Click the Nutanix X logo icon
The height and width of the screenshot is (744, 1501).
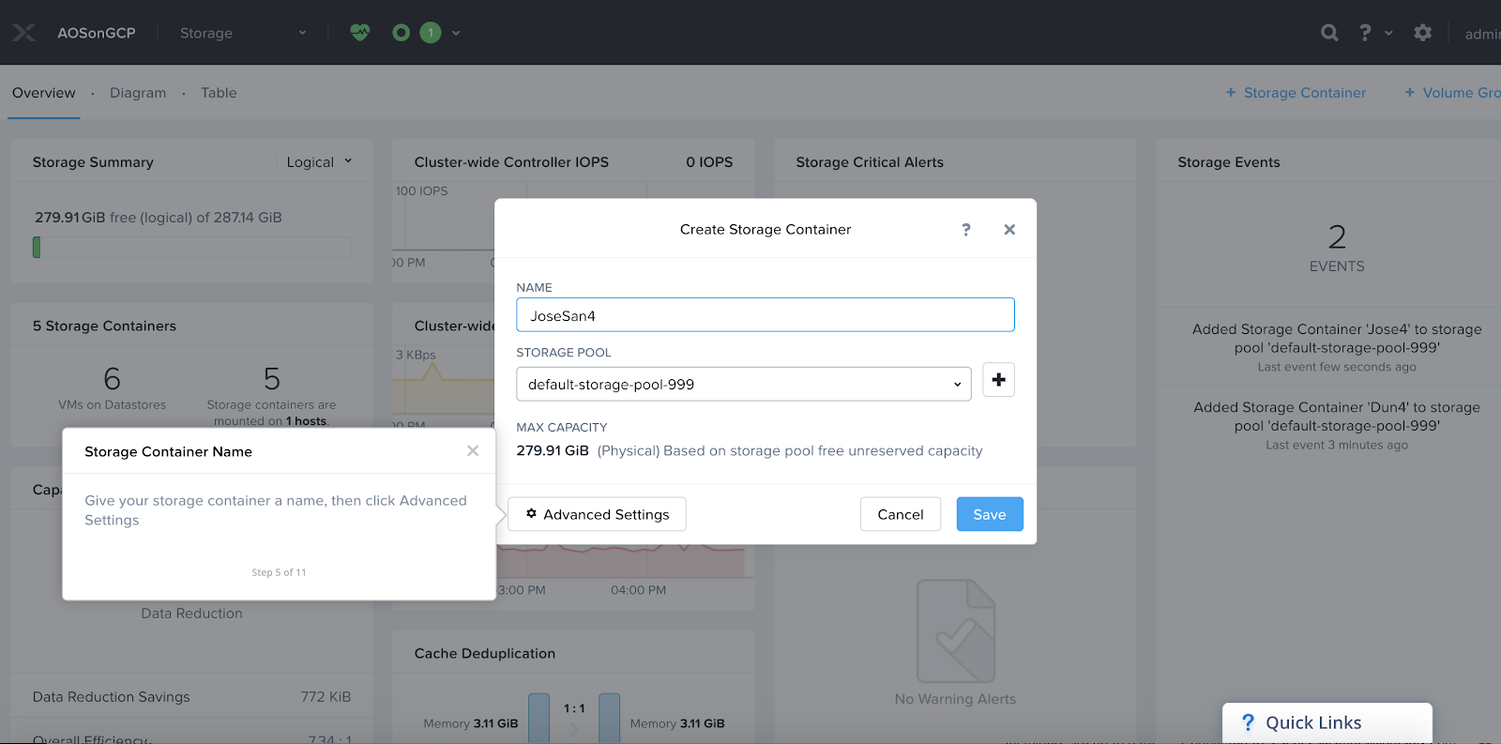(x=23, y=33)
